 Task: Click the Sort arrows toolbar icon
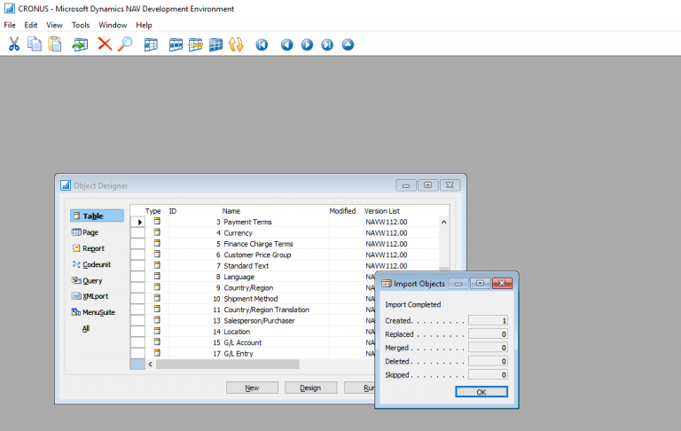click(x=236, y=44)
